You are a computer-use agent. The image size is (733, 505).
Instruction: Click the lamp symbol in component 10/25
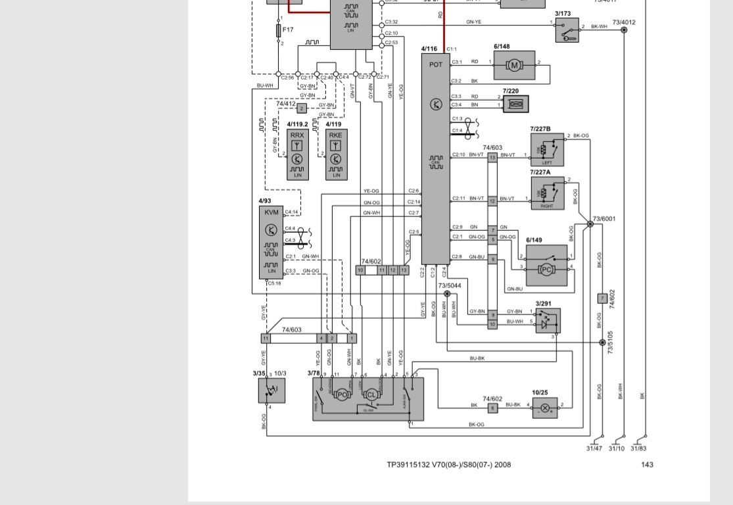tap(544, 408)
